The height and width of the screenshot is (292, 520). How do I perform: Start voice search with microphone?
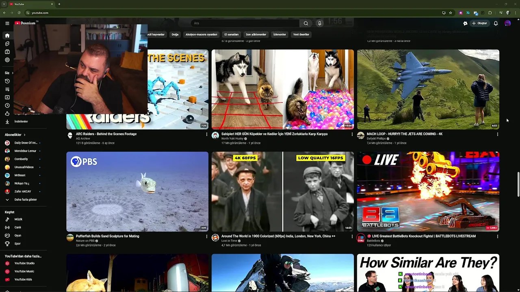click(x=320, y=24)
